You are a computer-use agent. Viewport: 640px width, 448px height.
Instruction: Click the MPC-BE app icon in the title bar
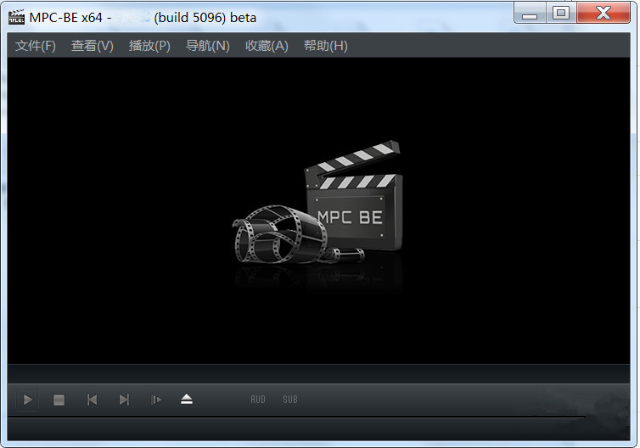pyautogui.click(x=15, y=17)
